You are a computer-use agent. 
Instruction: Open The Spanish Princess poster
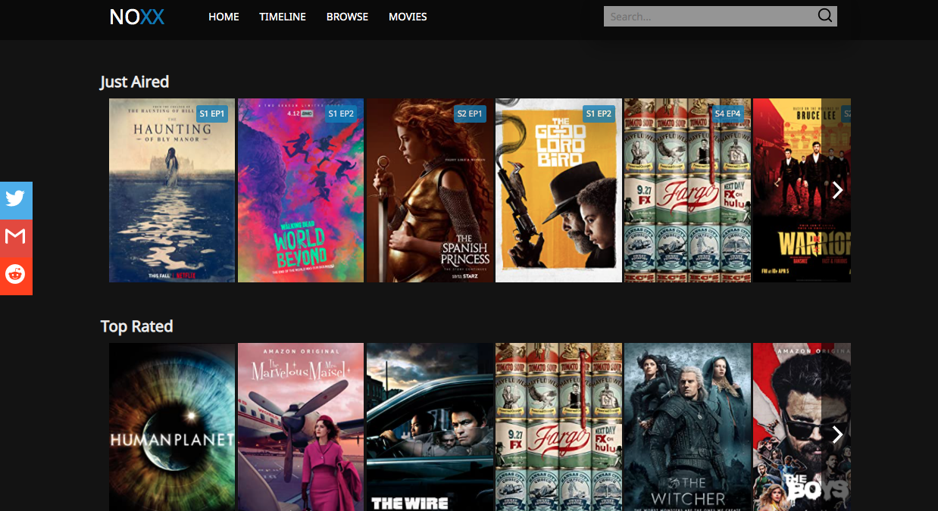pyautogui.click(x=430, y=190)
